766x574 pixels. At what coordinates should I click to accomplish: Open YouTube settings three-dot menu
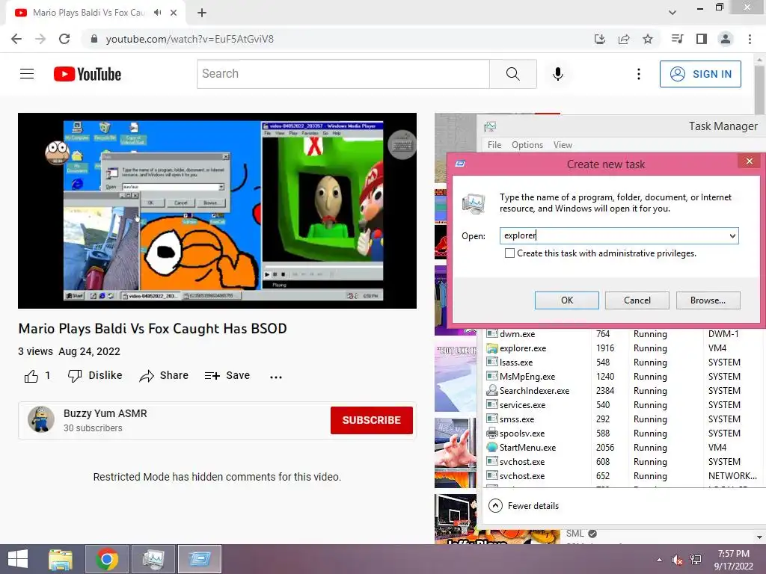pyautogui.click(x=639, y=74)
